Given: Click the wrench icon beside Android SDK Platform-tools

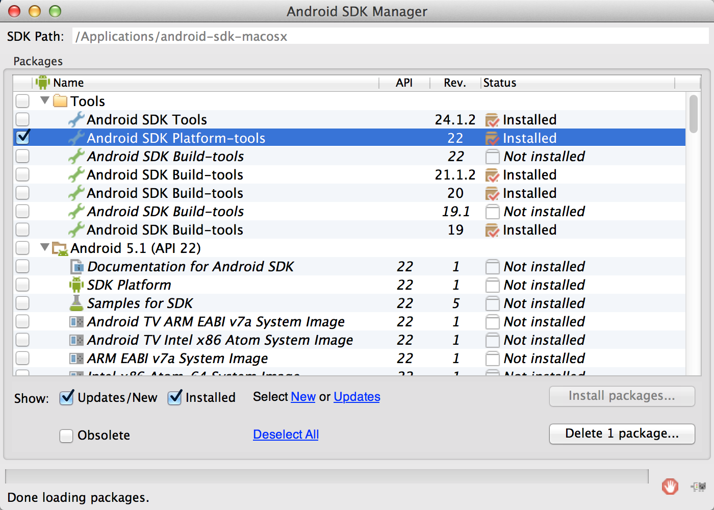Looking at the screenshot, I should coord(76,138).
